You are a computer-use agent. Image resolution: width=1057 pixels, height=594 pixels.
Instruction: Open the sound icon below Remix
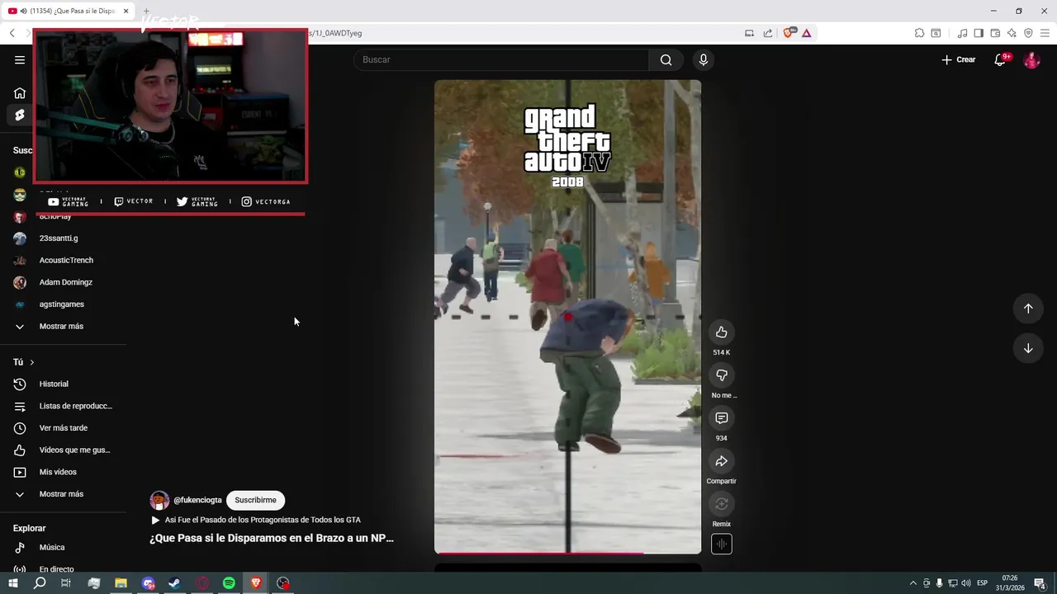click(722, 544)
